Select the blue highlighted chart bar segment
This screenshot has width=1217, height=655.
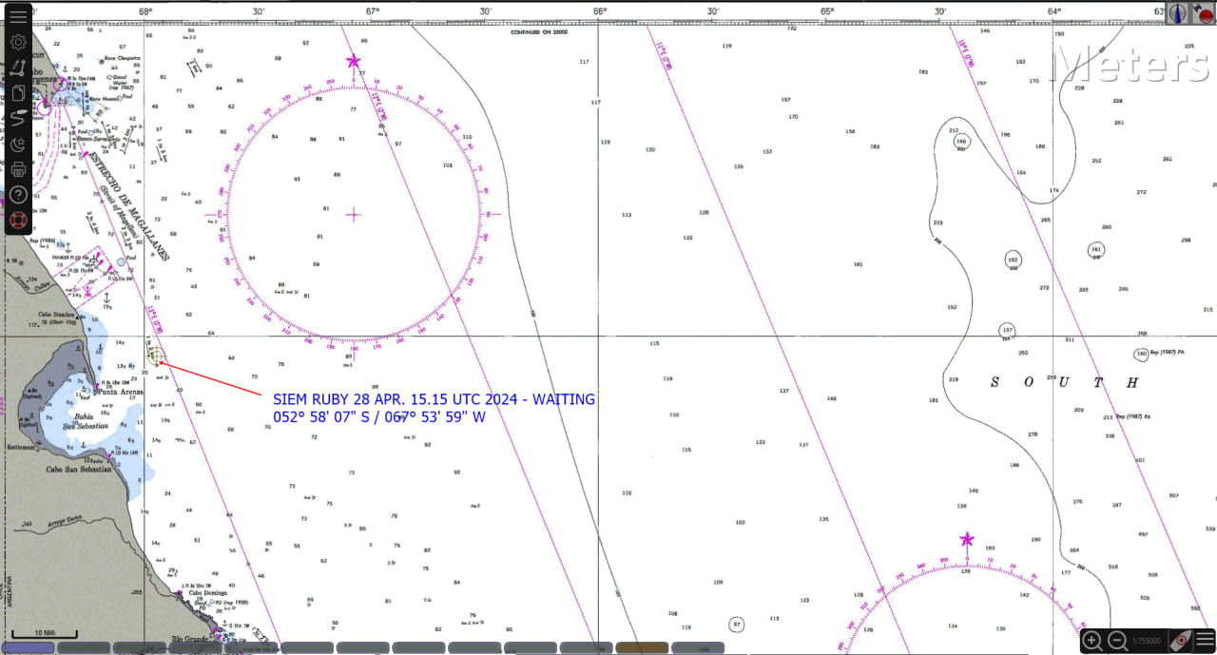[29, 648]
